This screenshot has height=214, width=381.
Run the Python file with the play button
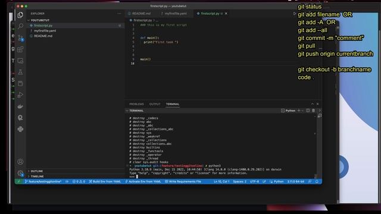coord(295,14)
